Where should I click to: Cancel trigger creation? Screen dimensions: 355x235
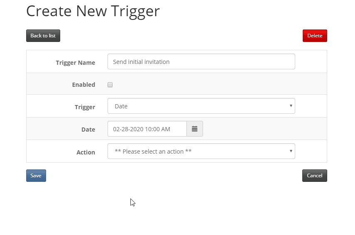click(314, 176)
